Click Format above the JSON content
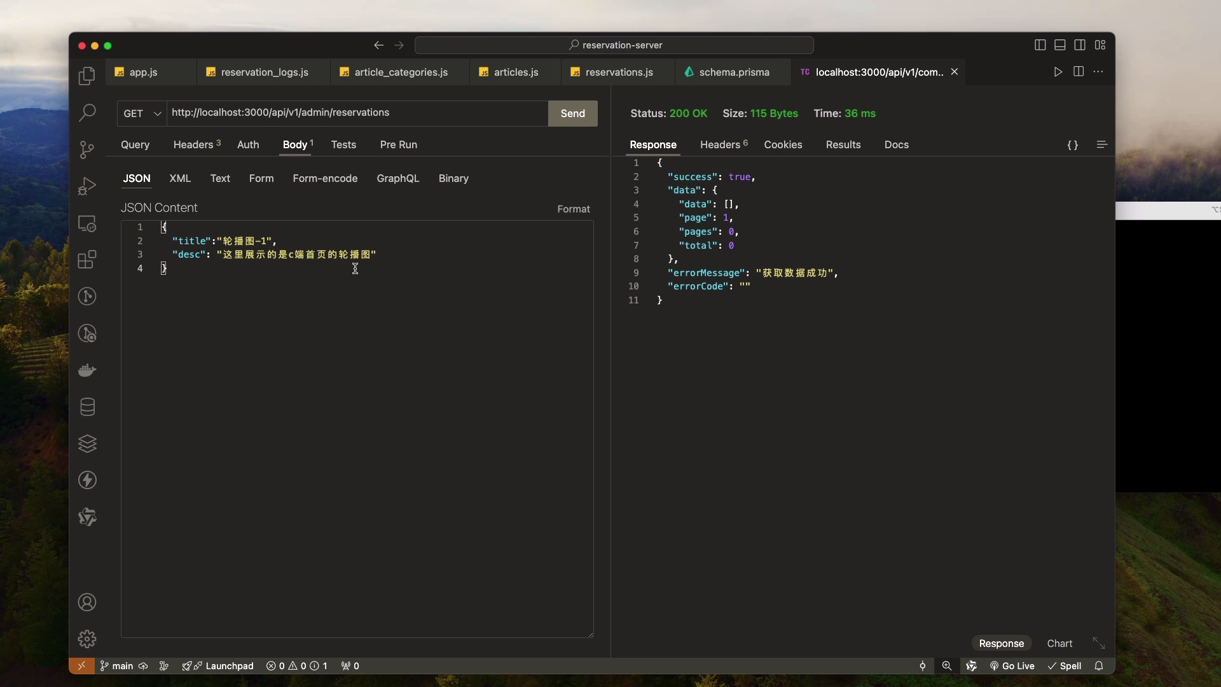Image resolution: width=1221 pixels, height=687 pixels. coord(573,209)
